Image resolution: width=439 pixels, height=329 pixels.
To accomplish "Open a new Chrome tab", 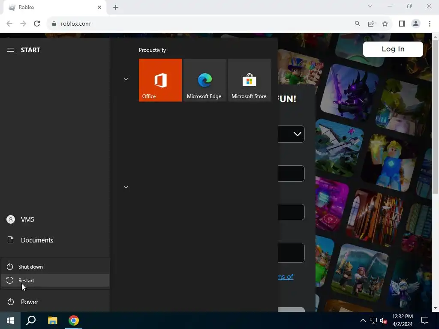I will (x=116, y=7).
